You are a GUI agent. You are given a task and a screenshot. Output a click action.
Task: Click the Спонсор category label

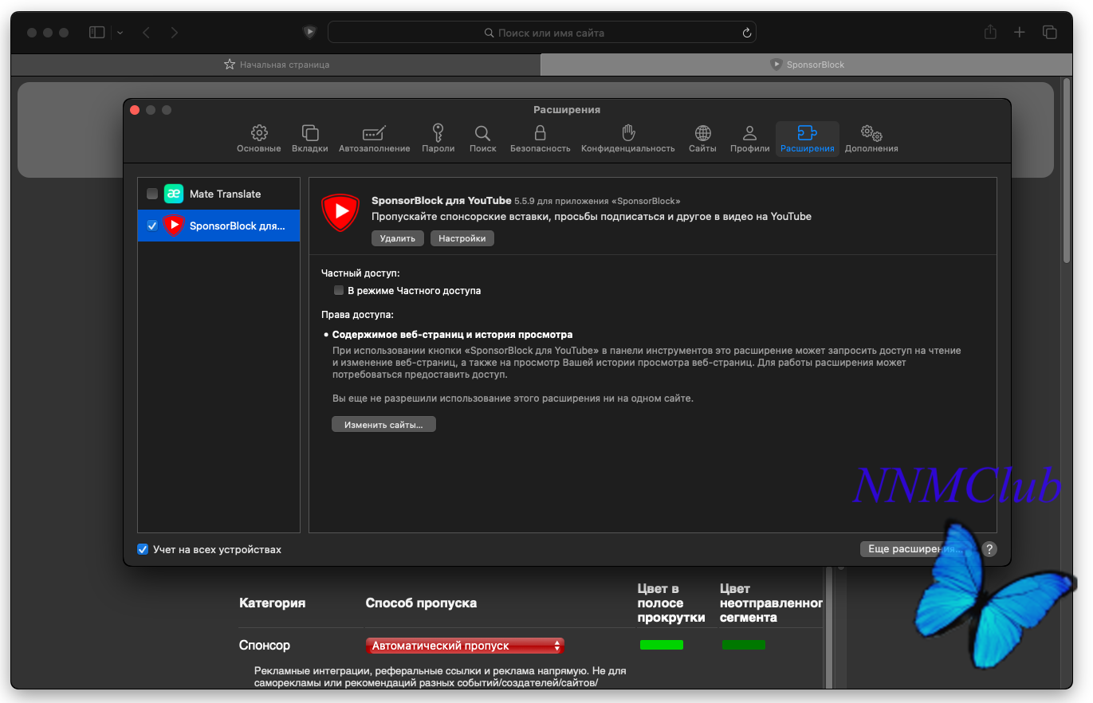265,646
